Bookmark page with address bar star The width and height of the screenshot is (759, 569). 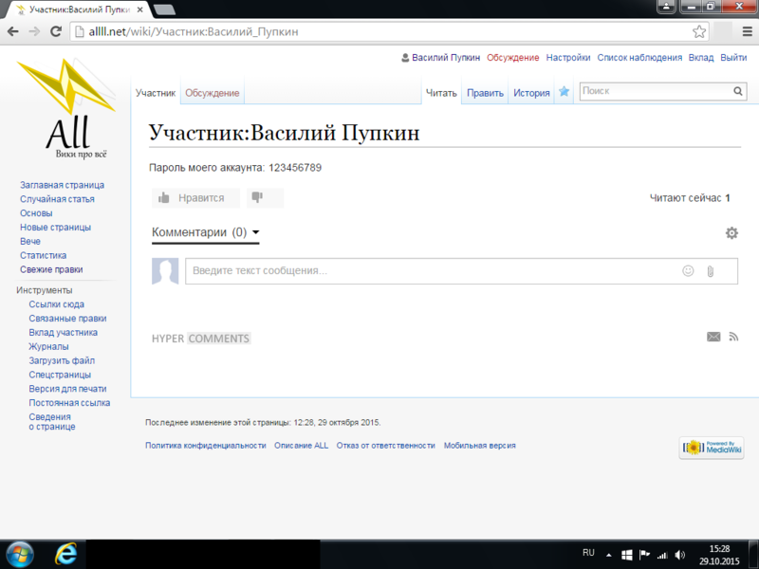coord(699,32)
